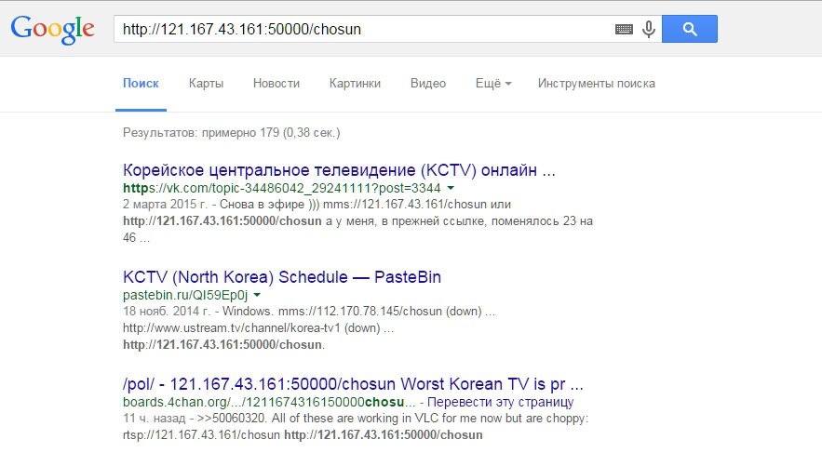Open Инструменты поиска options

597,84
